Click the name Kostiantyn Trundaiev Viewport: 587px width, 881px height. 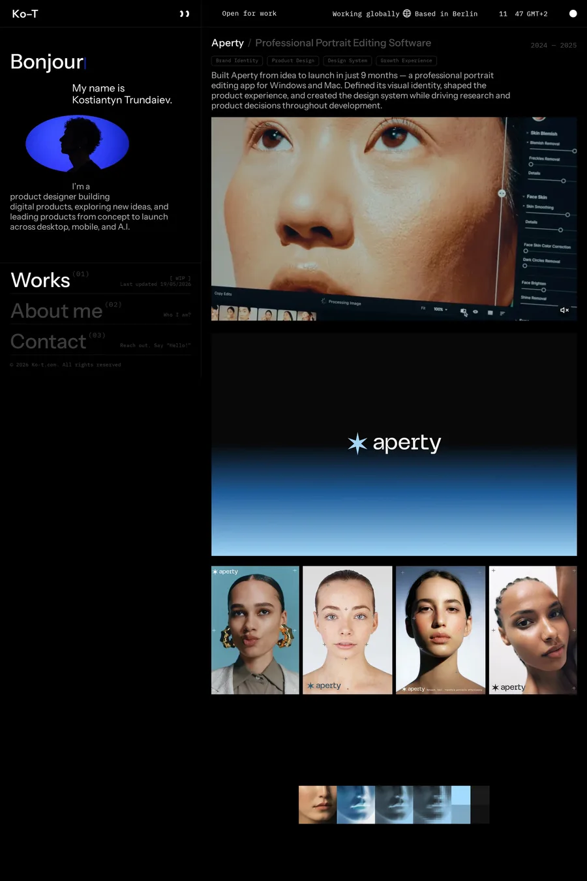(122, 100)
